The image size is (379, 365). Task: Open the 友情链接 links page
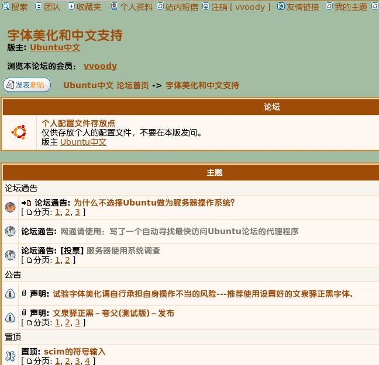pyautogui.click(x=302, y=7)
